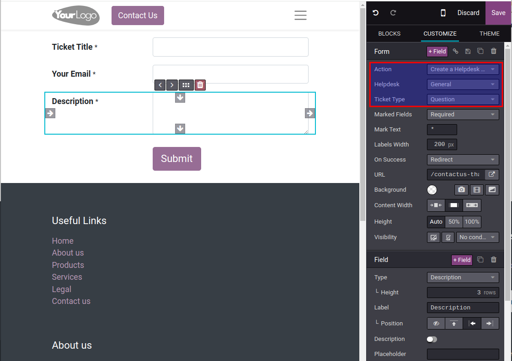Delete the Description field via red trash
The width and height of the screenshot is (512, 361).
(200, 85)
